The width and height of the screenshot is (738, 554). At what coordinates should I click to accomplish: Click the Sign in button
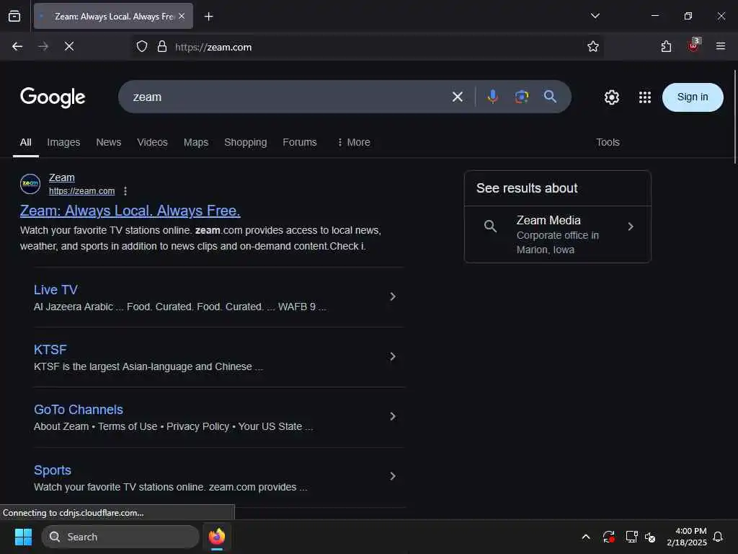[693, 97]
